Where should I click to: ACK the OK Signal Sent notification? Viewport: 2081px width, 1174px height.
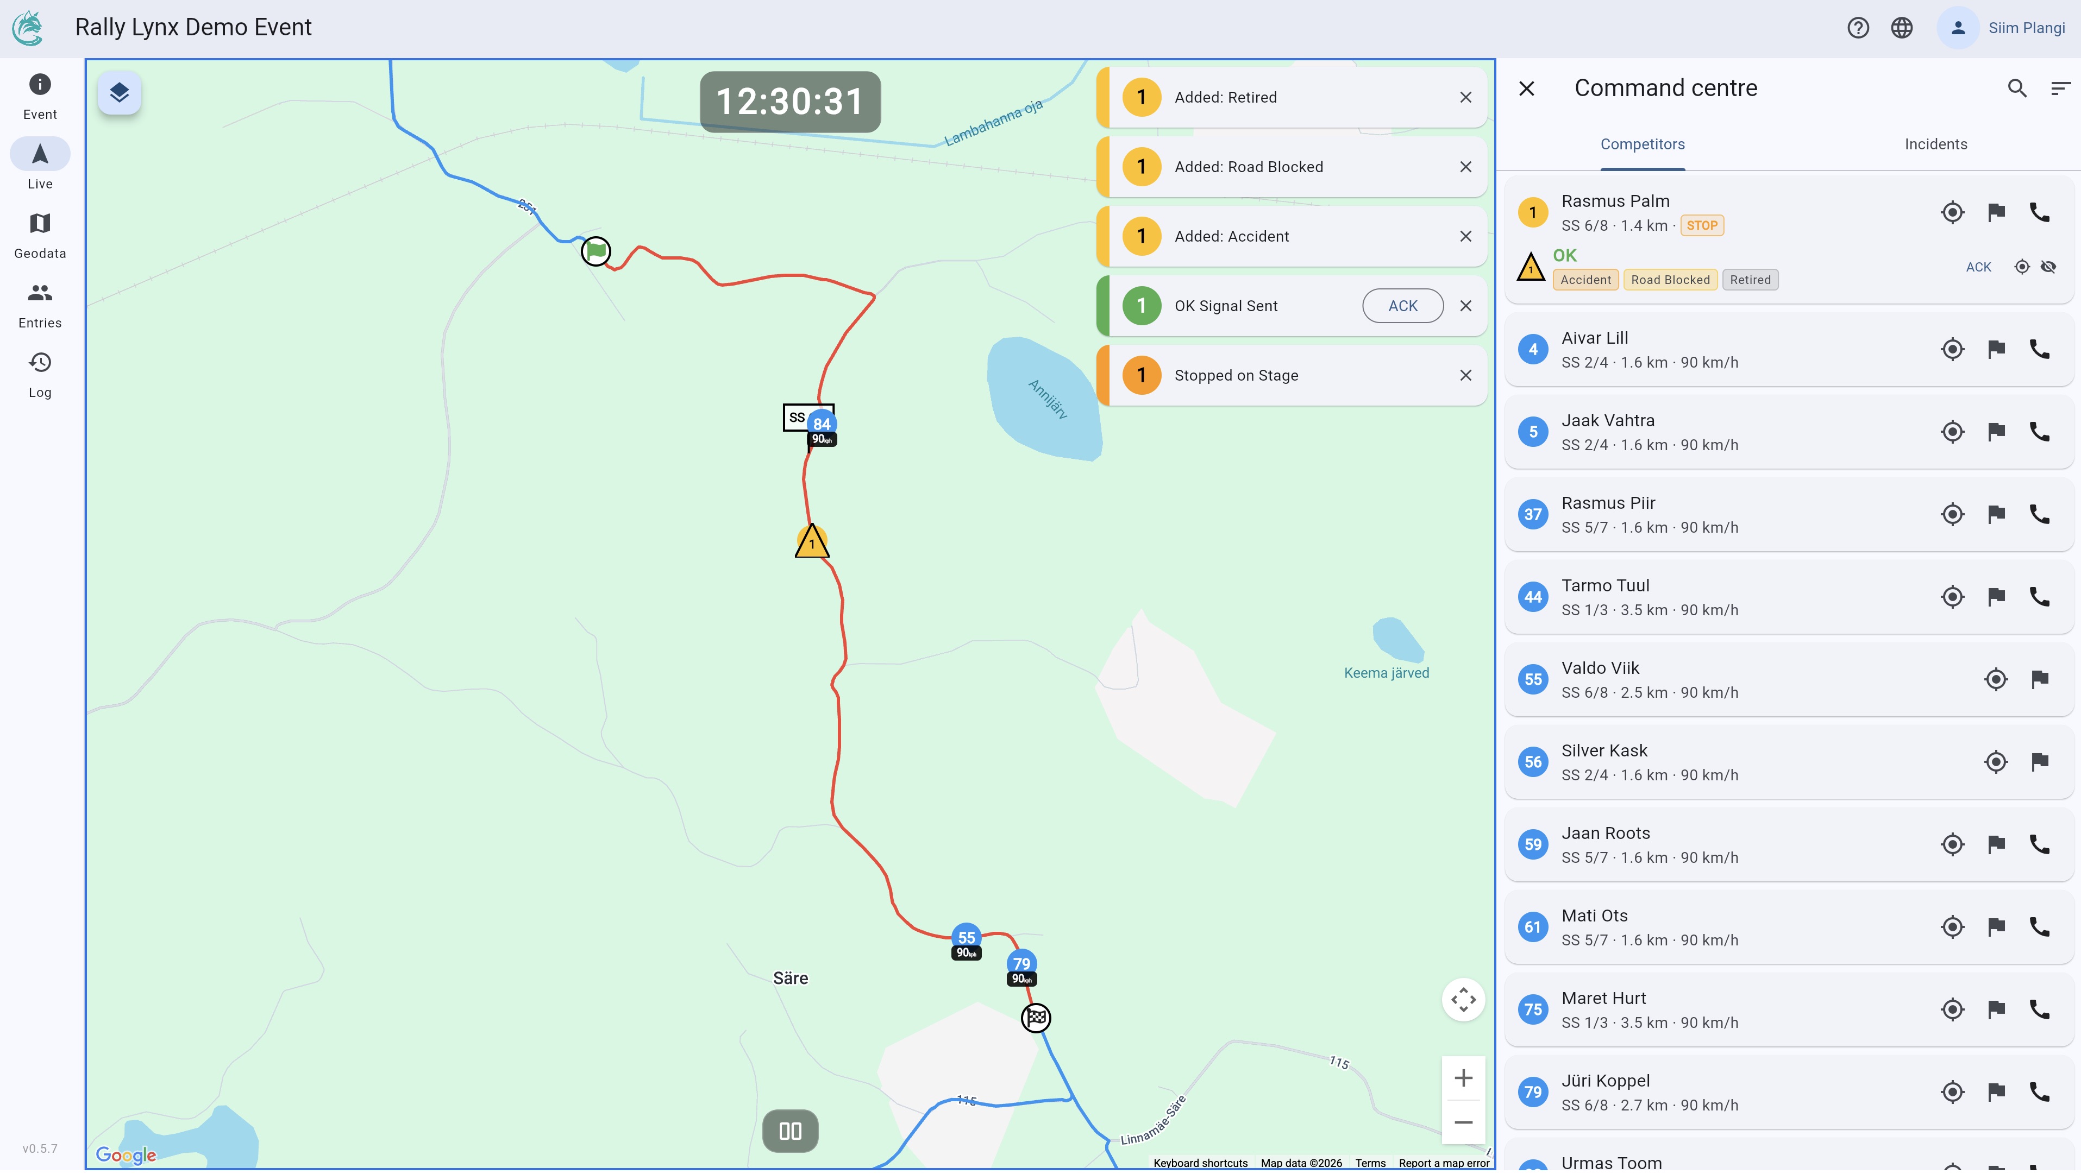[x=1402, y=305]
